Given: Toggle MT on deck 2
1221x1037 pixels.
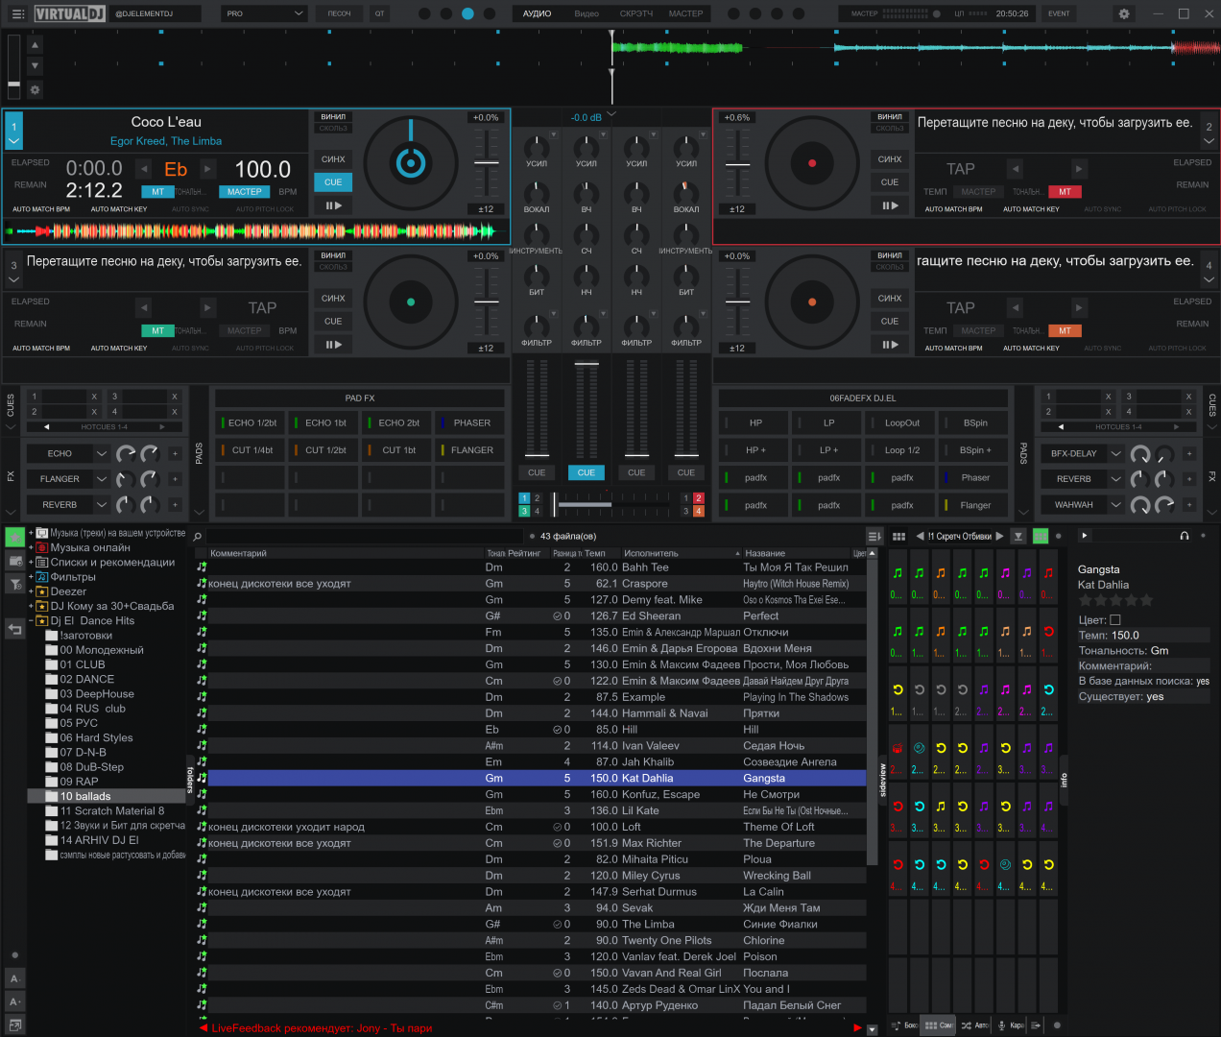Looking at the screenshot, I should pyautogui.click(x=1065, y=192).
